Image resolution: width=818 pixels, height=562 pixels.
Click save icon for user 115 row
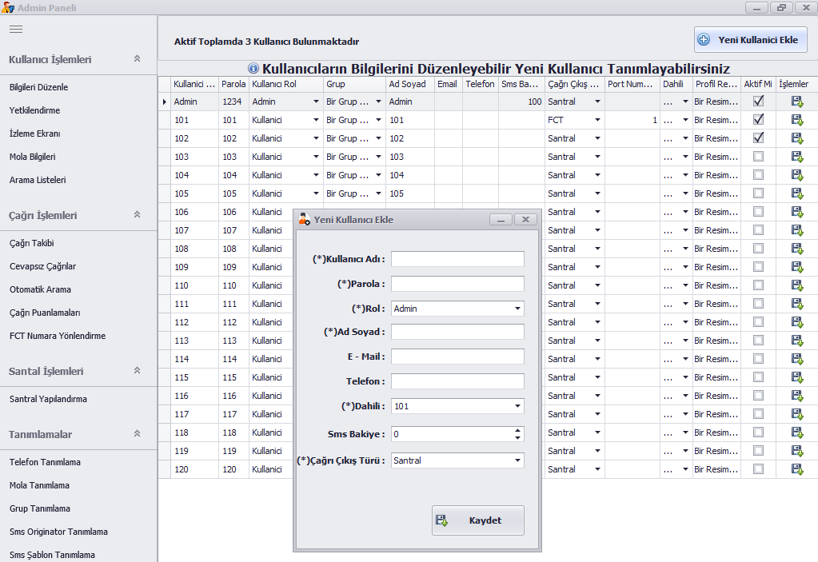(796, 377)
